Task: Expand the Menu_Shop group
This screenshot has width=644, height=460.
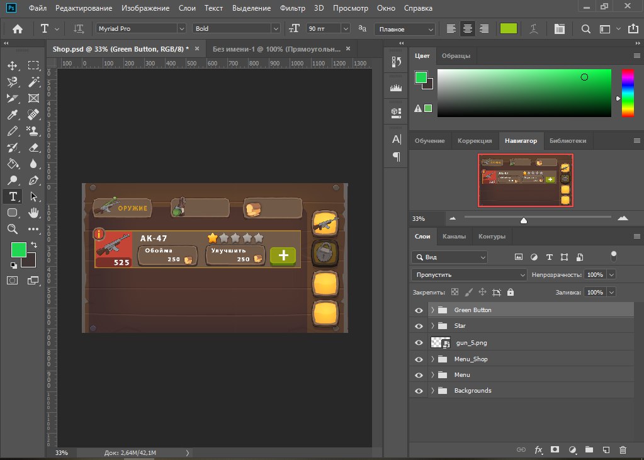Action: click(432, 359)
